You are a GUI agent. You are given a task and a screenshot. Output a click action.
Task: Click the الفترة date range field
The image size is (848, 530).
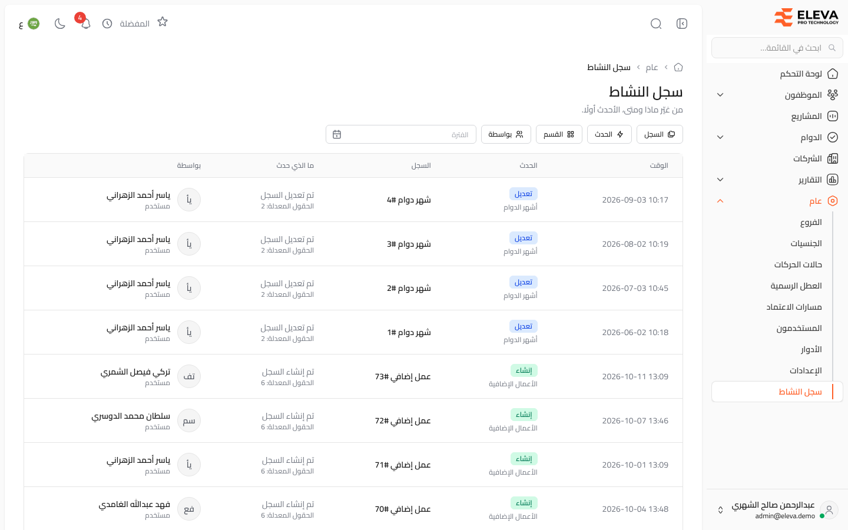pyautogui.click(x=401, y=134)
